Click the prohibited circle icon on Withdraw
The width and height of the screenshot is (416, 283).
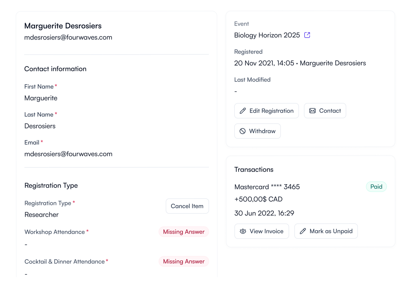pyautogui.click(x=242, y=131)
